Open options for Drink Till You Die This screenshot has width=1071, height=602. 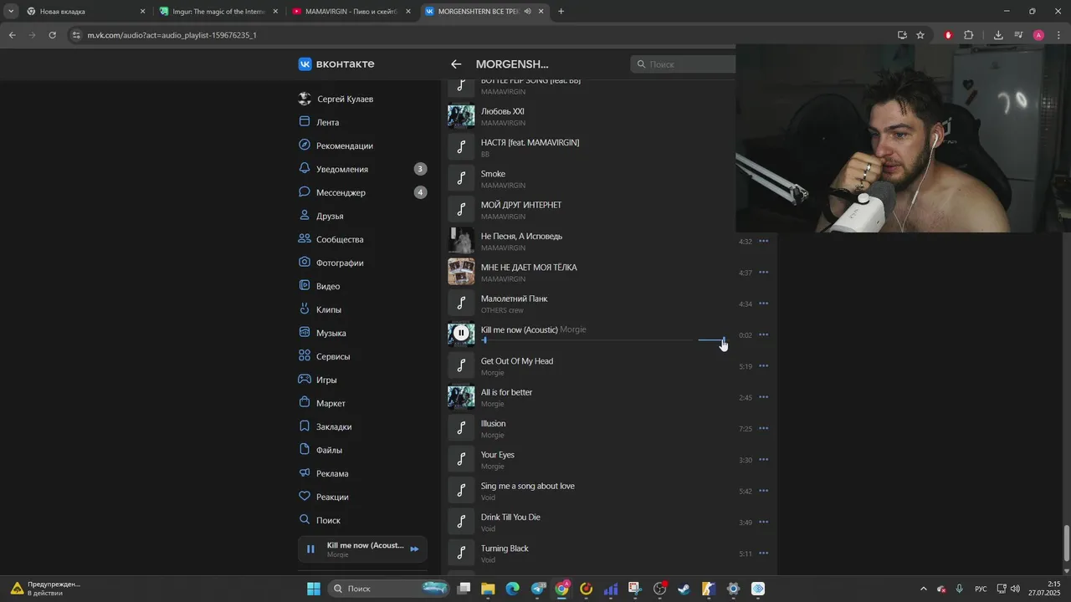[x=763, y=523]
